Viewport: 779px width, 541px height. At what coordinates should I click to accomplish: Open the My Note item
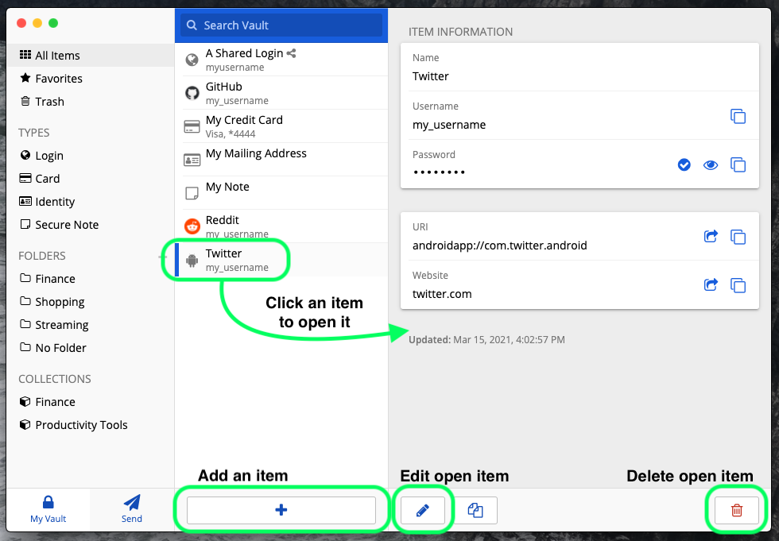tap(281, 192)
